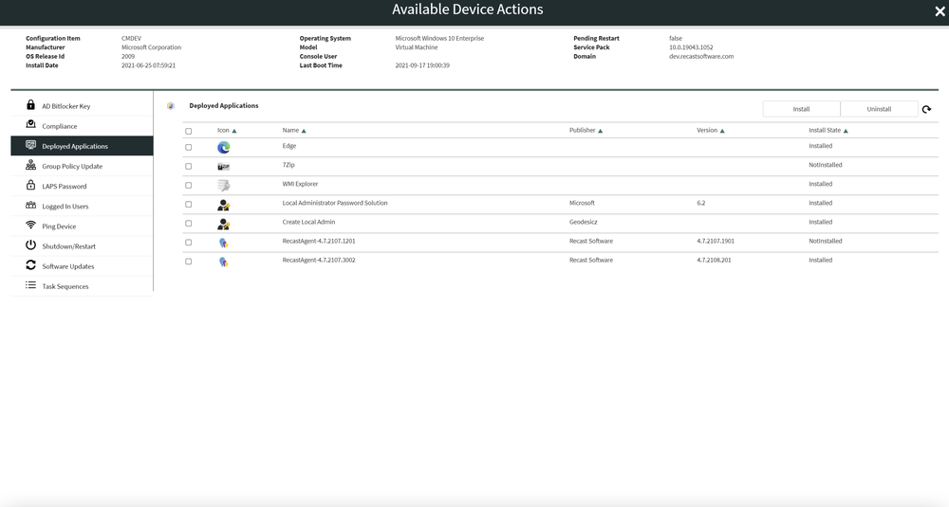Go to Logged In Users
Screen dimensions: 949x507
(x=82, y=206)
